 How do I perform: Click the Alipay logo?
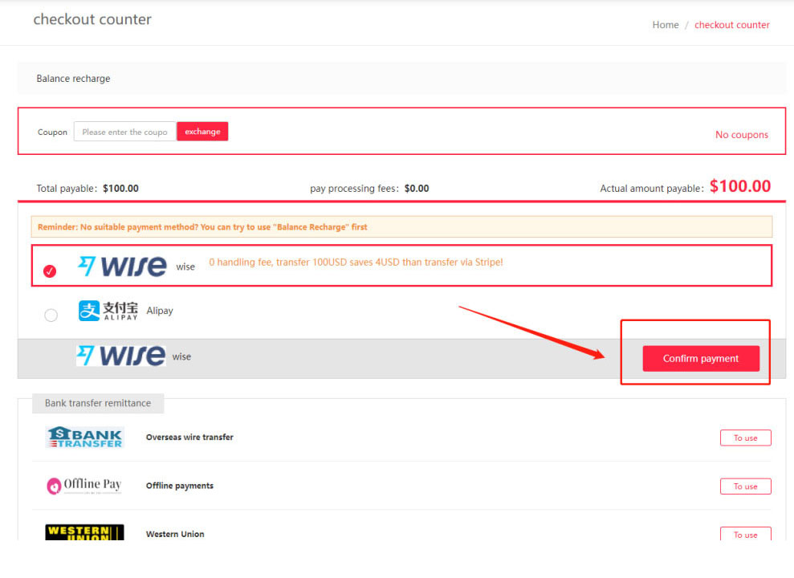pyautogui.click(x=108, y=311)
